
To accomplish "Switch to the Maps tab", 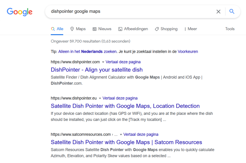I will tap(78, 29).
